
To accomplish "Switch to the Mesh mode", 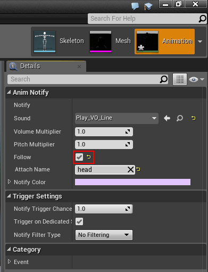I will coord(123,41).
